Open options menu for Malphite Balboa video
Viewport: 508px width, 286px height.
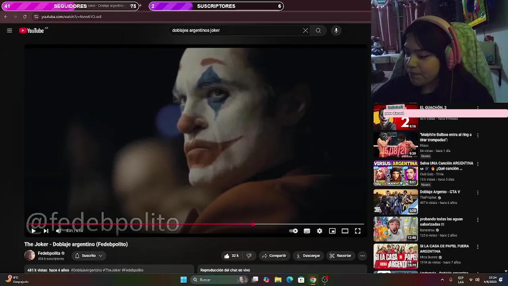[478, 135]
